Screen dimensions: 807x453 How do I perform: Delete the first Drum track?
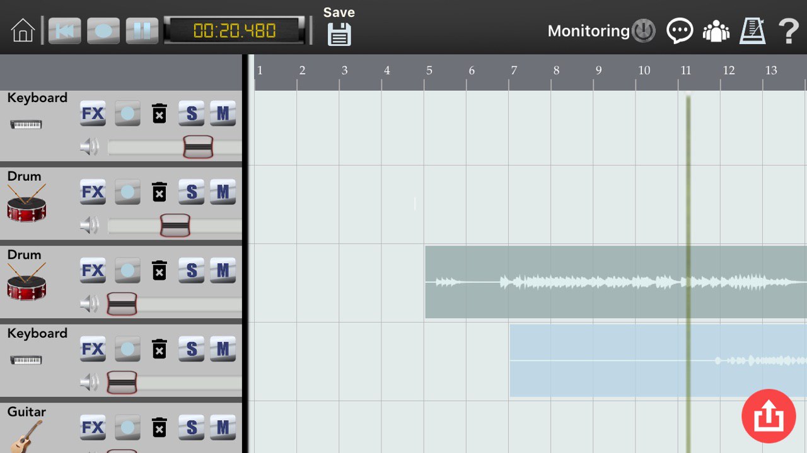coord(160,192)
